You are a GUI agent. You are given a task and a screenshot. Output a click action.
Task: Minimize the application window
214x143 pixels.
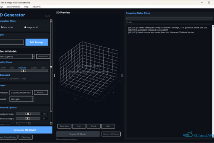[x=202, y=2]
